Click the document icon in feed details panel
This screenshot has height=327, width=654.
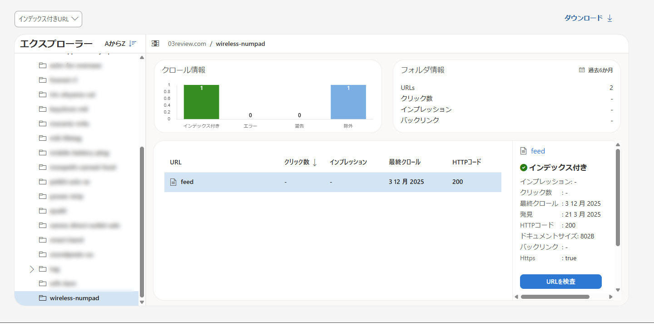click(524, 151)
